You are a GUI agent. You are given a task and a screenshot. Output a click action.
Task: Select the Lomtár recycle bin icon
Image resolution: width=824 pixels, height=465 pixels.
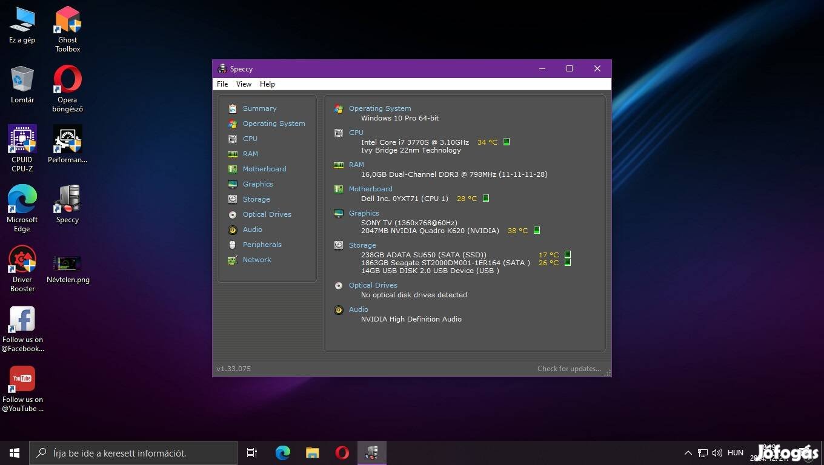click(22, 85)
